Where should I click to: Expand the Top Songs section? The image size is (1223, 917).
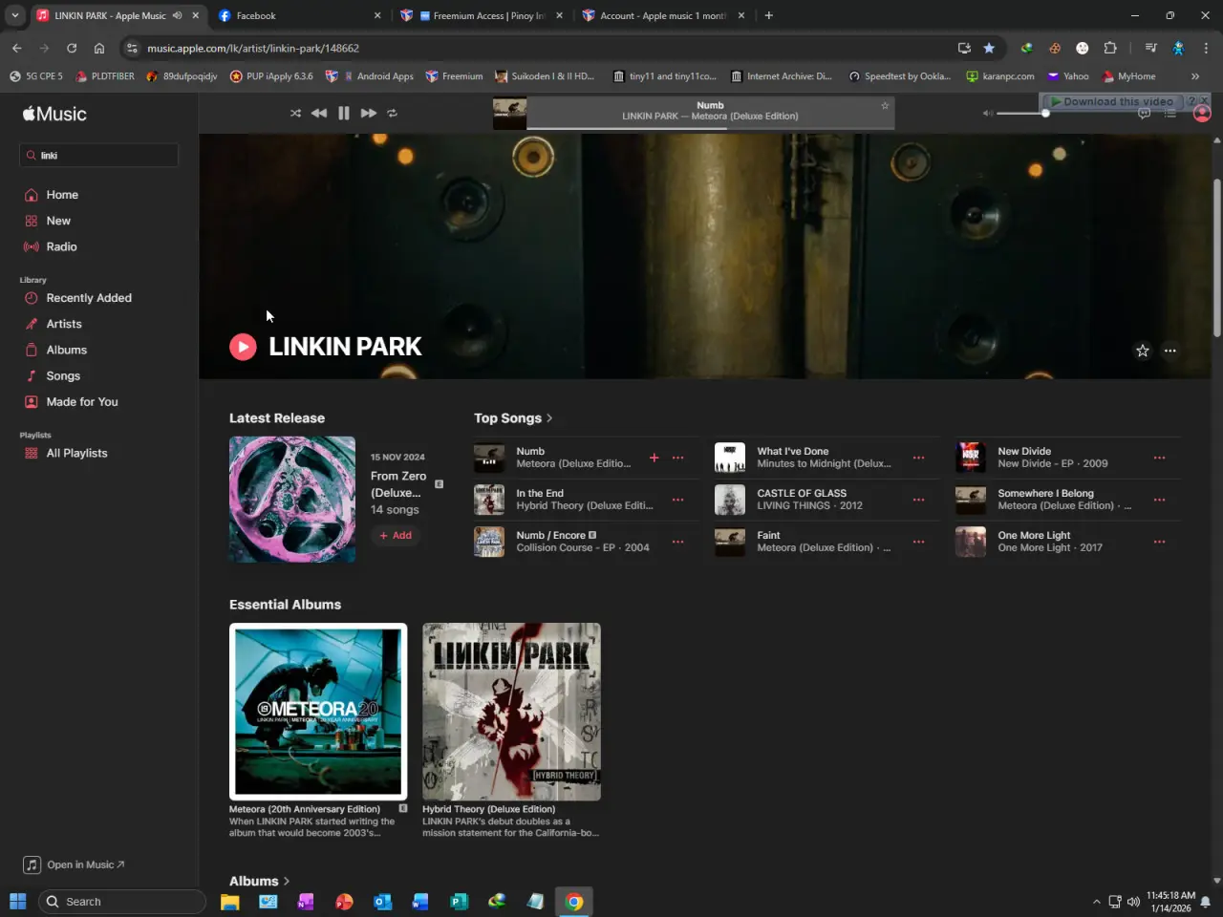(x=513, y=418)
